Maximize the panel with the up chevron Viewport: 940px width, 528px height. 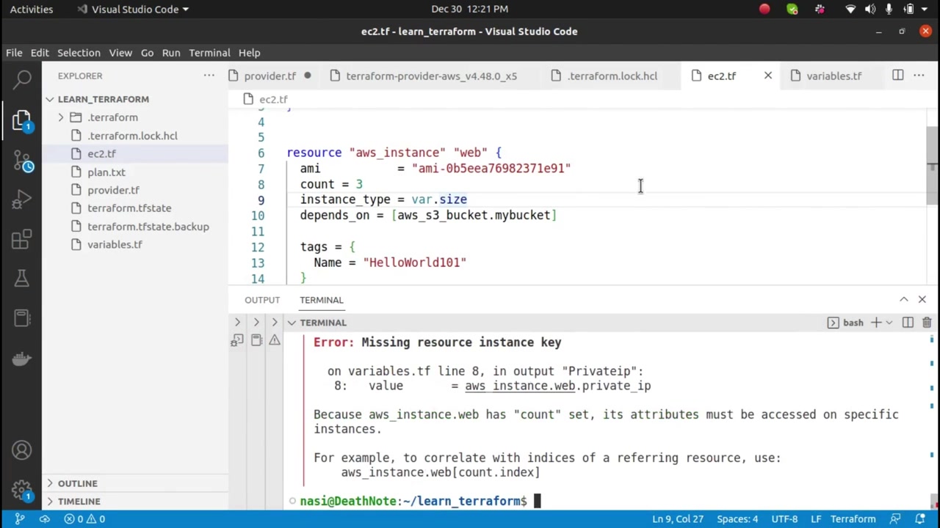tap(904, 299)
